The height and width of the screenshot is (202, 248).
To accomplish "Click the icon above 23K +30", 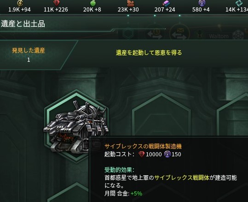I will tap(130, 3).
